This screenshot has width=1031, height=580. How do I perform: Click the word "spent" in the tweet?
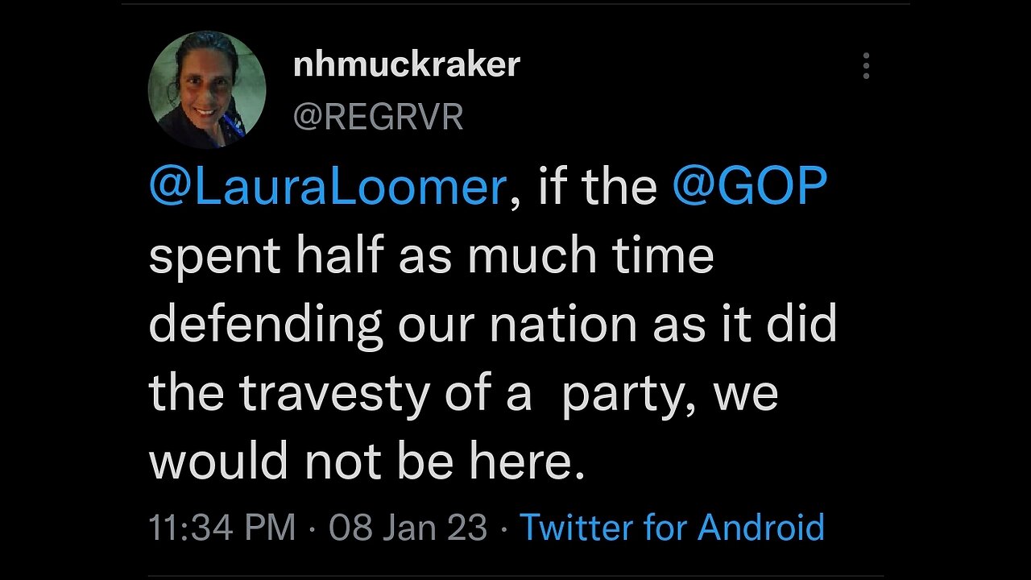(x=215, y=257)
